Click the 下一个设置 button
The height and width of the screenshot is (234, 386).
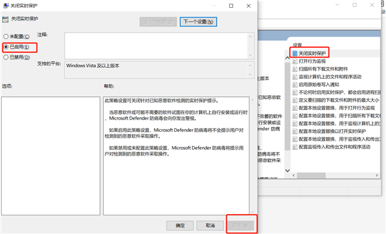click(x=198, y=22)
